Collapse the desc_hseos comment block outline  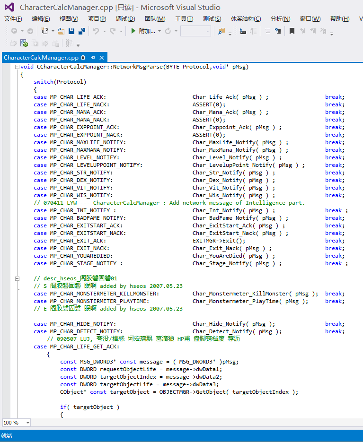click(17, 278)
